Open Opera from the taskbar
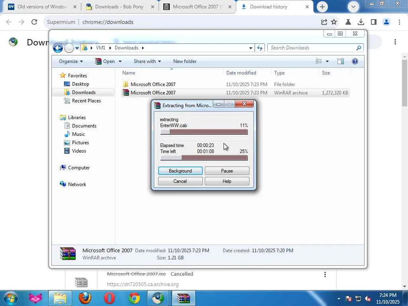The width and height of the screenshot is (408, 306). [x=110, y=298]
